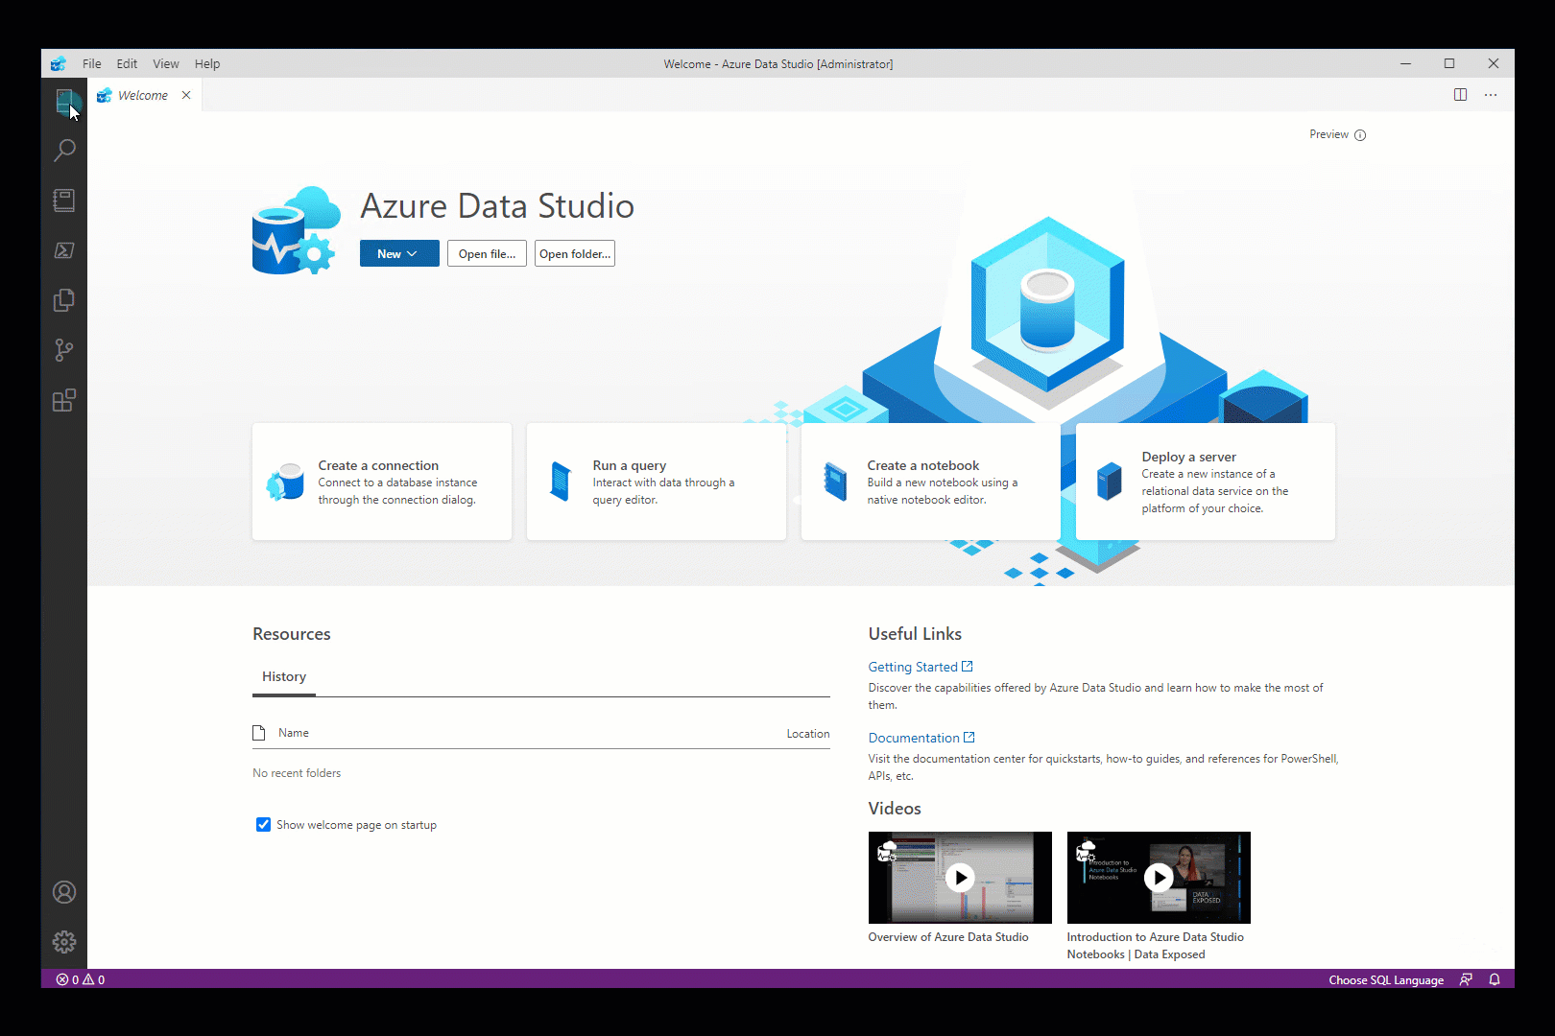This screenshot has height=1036, width=1555.
Task: Open notifications bell in status bar
Action: (1495, 979)
